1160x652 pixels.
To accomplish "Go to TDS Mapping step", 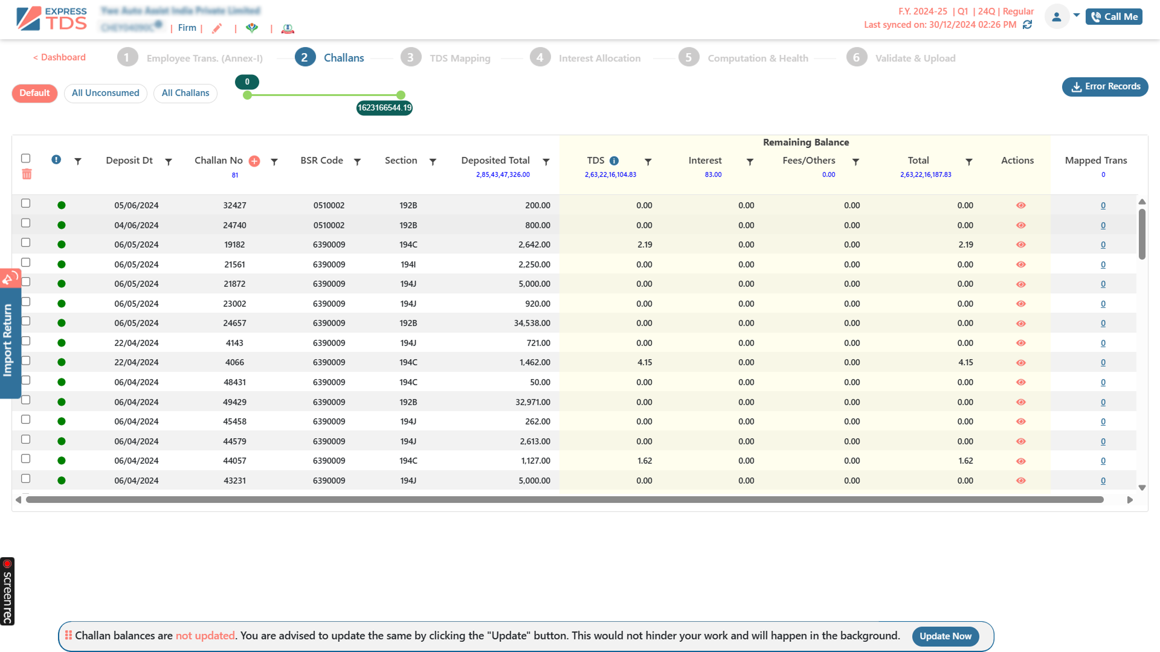I will 459,58.
